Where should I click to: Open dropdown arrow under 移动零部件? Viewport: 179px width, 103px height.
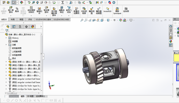coord(46,16)
